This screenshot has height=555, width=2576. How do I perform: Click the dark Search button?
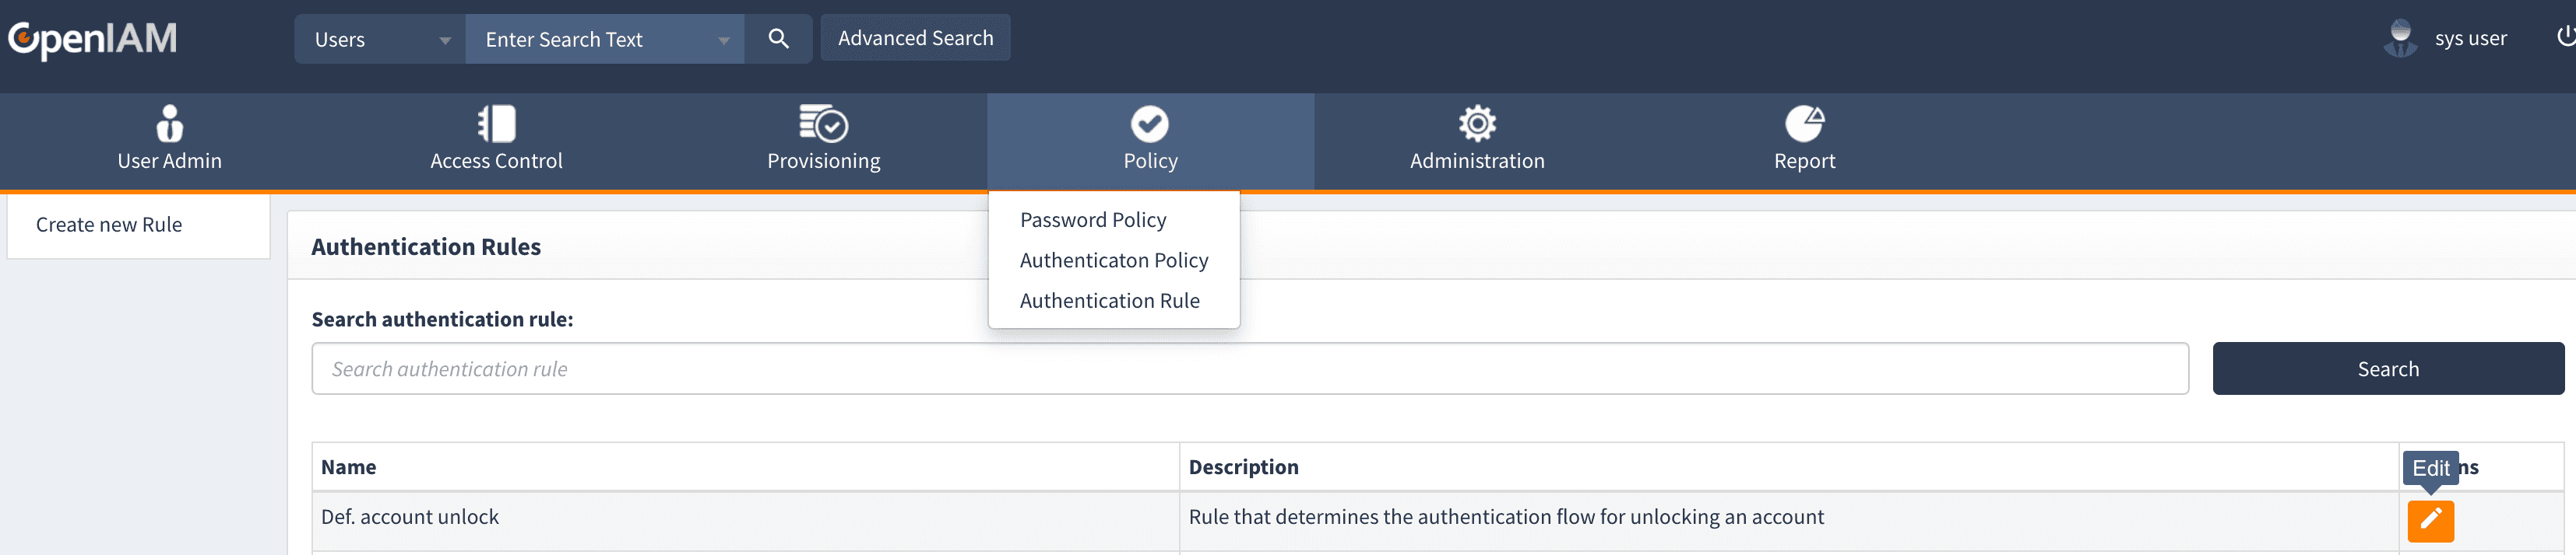[x=2387, y=368]
